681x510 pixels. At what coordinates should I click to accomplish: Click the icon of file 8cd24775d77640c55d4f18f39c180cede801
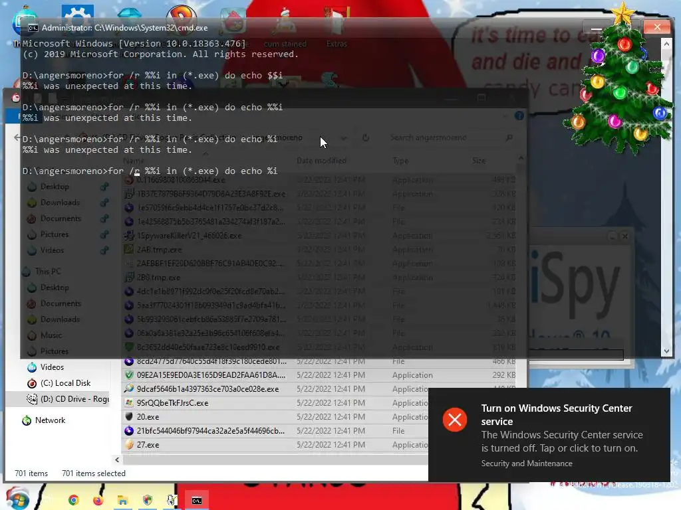pos(129,361)
